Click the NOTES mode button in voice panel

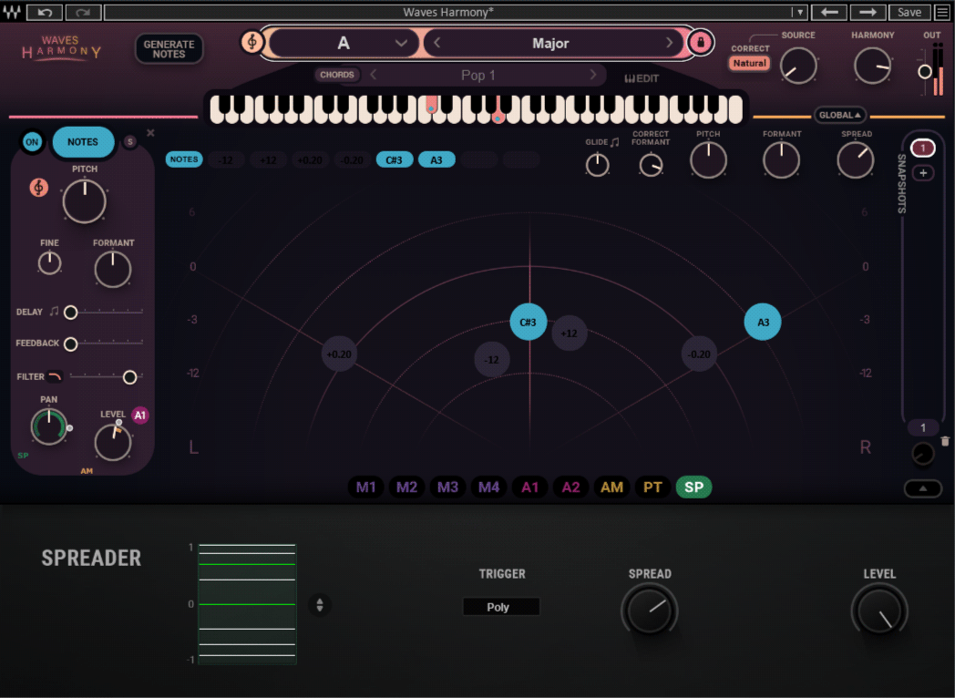click(x=83, y=142)
